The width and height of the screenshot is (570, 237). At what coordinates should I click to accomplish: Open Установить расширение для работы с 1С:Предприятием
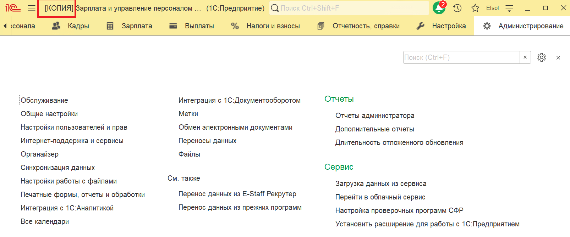click(427, 224)
